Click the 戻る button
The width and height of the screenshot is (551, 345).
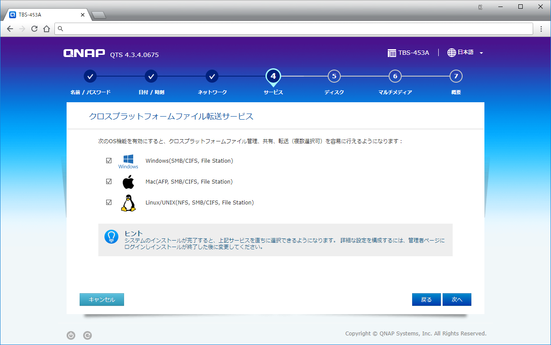tap(426, 300)
